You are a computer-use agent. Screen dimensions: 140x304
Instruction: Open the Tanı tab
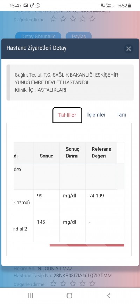pyautogui.click(x=121, y=114)
